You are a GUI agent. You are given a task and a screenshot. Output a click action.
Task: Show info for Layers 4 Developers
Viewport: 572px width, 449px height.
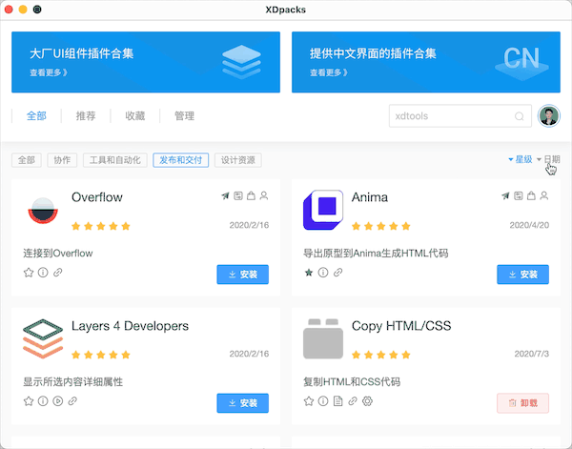43,401
